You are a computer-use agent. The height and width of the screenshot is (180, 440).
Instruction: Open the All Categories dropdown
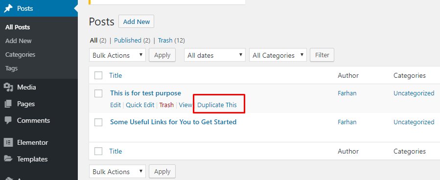pos(278,55)
